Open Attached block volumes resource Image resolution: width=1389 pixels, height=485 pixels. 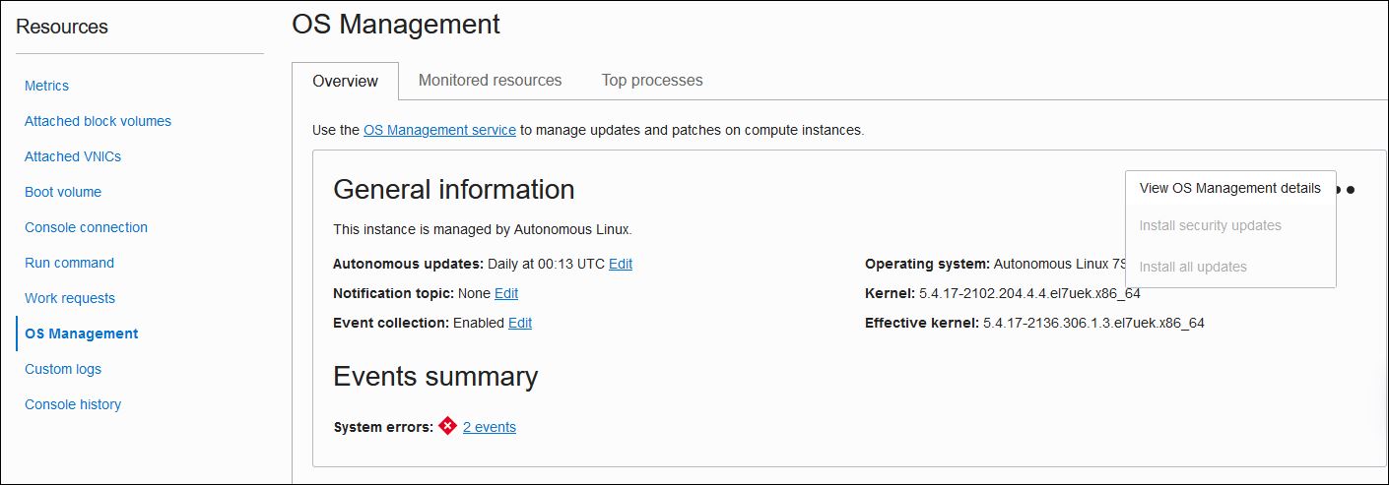pyautogui.click(x=98, y=121)
